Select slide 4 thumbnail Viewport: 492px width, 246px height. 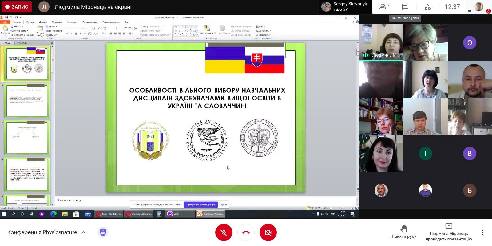click(27, 174)
